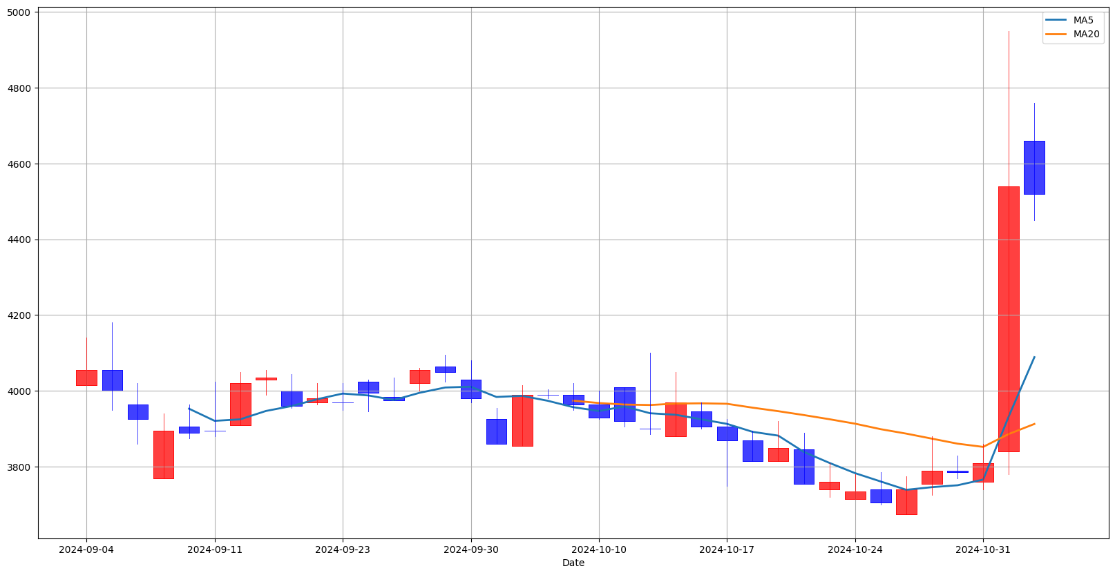
Task: Click the "Date" axis title
Action: point(573,563)
